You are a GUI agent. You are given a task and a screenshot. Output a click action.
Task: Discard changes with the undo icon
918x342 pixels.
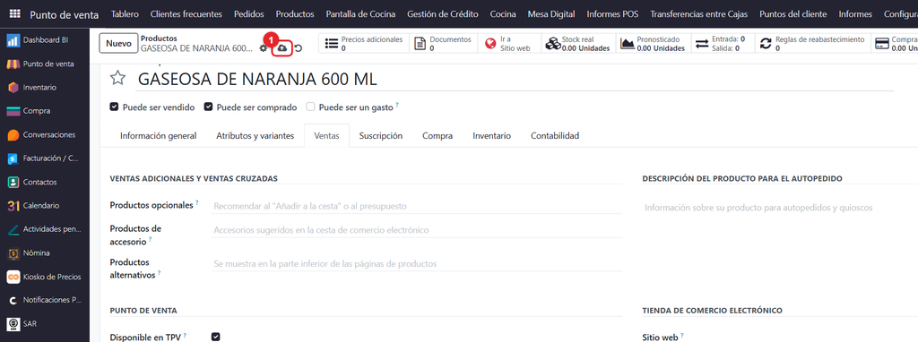[298, 48]
